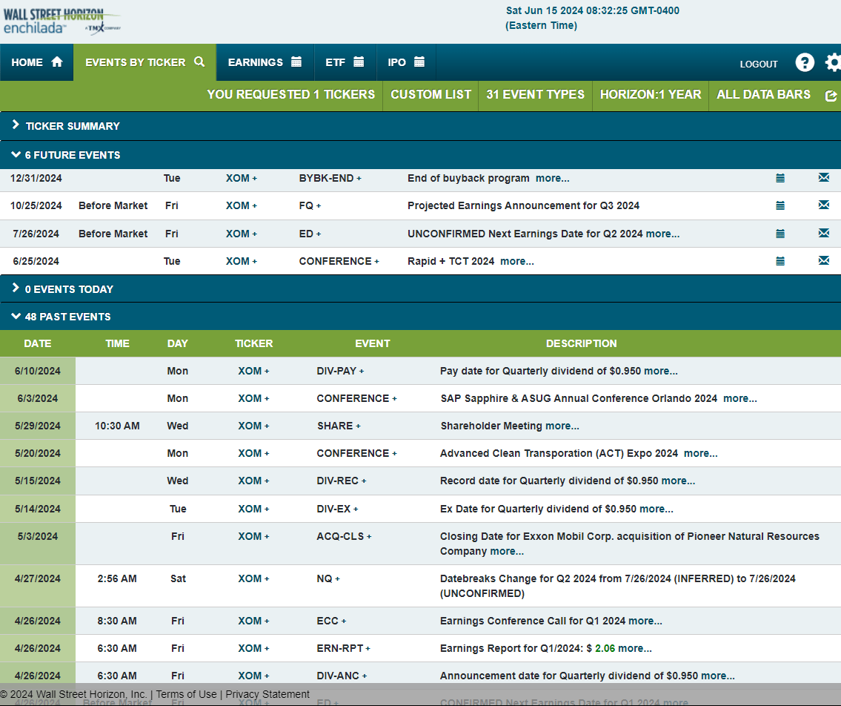
Task: Open the help question mark icon
Action: click(x=805, y=63)
